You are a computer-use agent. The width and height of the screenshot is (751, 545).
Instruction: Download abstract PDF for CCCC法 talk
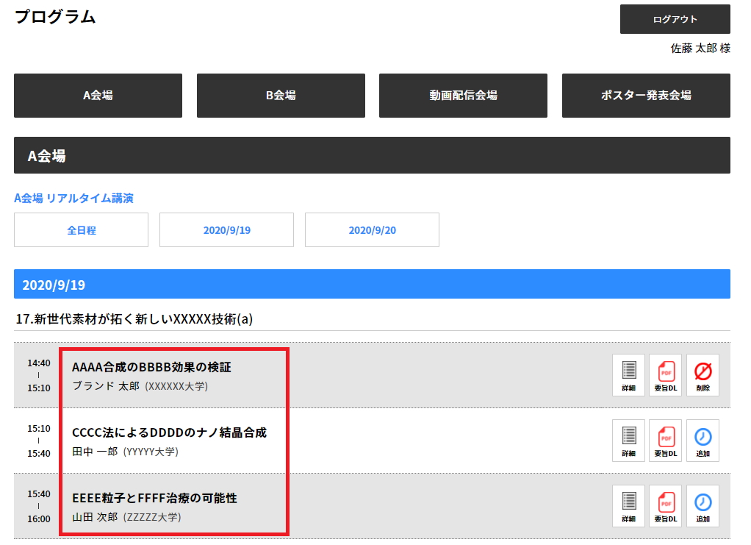[665, 441]
